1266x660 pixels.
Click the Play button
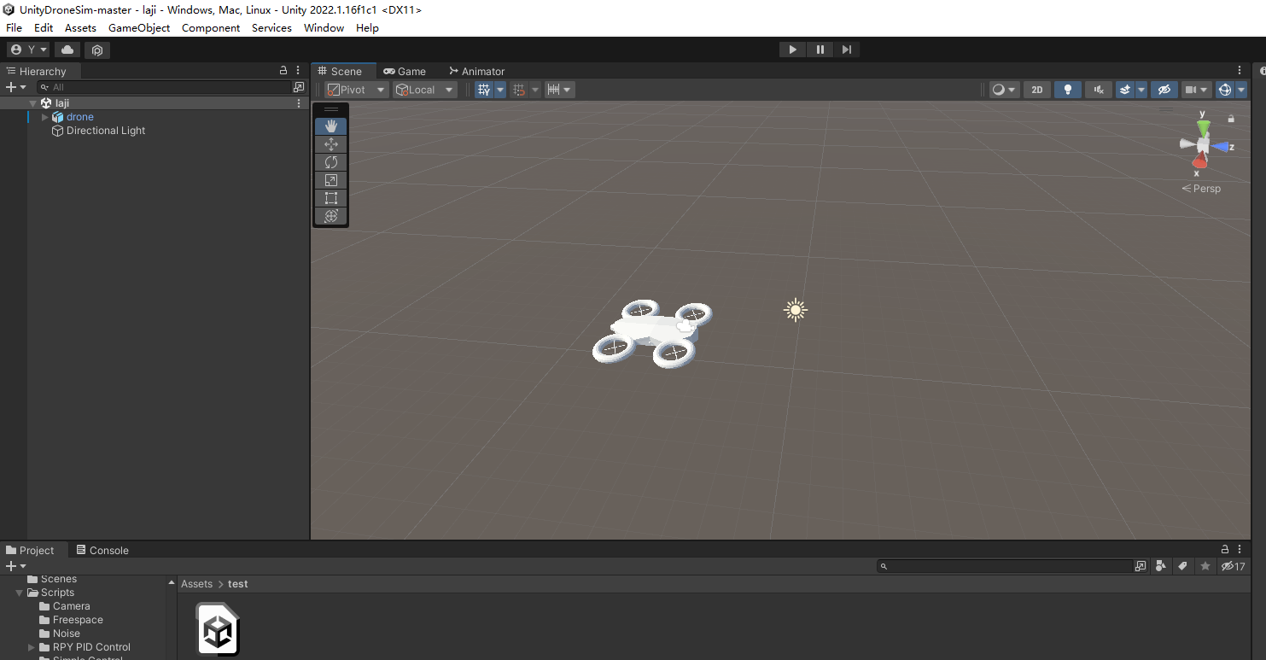point(792,50)
